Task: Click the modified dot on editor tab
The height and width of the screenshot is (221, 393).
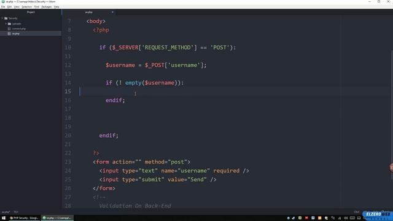Action: pos(112,12)
